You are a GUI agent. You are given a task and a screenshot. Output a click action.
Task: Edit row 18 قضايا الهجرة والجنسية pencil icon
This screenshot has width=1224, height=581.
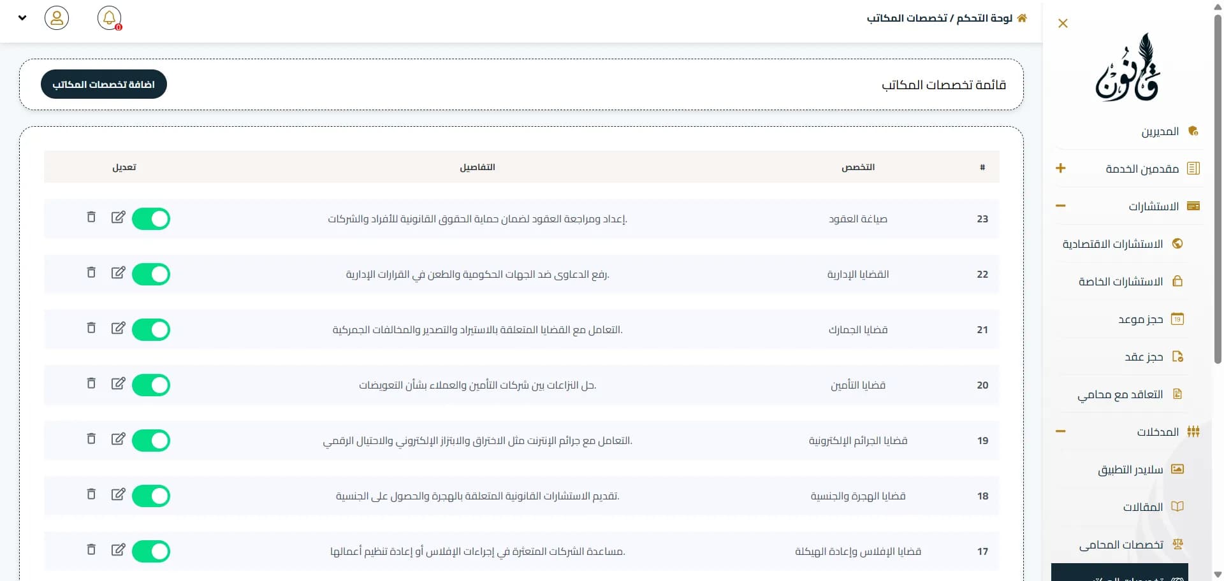coord(119,494)
